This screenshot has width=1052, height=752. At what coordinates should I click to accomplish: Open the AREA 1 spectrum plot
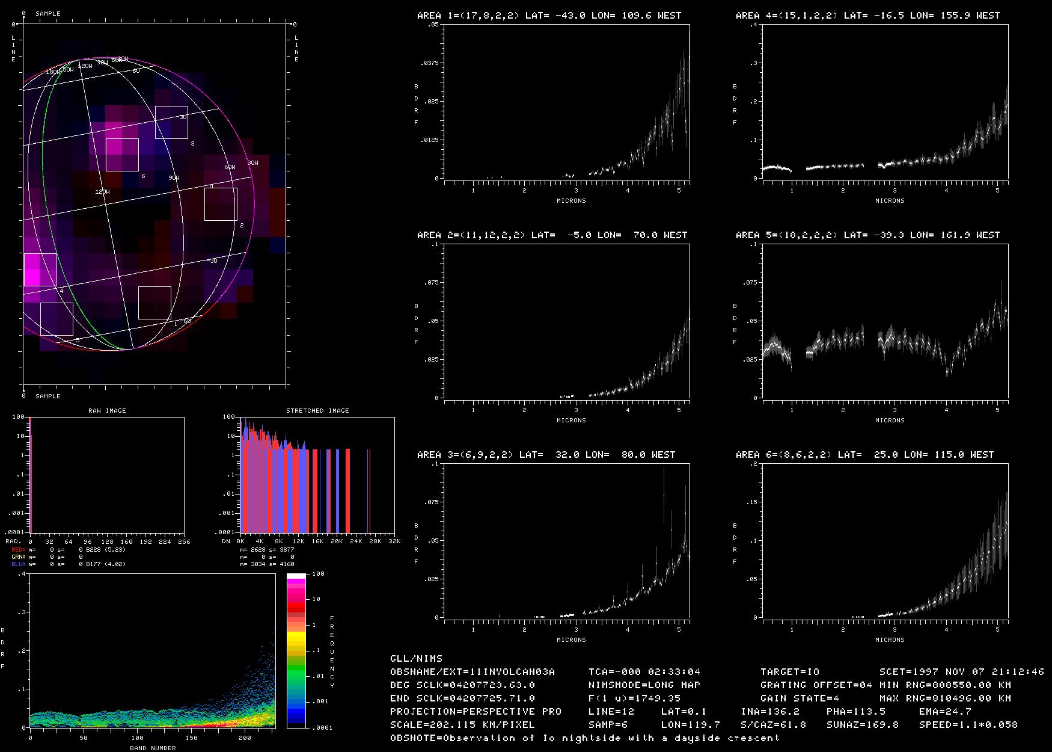click(x=566, y=102)
